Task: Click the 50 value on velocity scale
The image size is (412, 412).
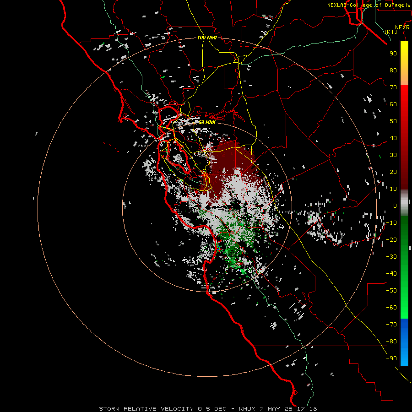Action: (x=393, y=121)
